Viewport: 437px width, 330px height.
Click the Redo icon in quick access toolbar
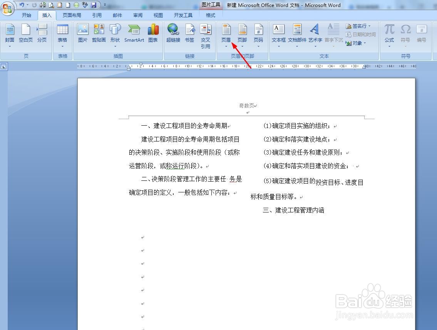point(34,5)
